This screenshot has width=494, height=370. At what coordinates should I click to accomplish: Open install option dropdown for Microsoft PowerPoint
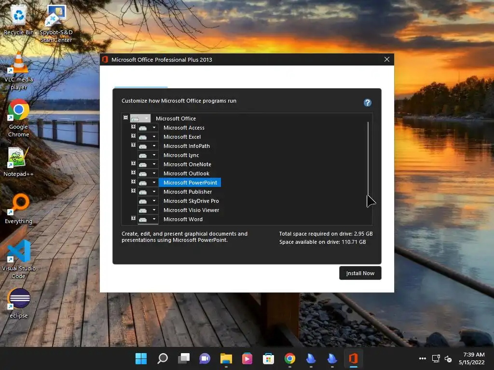tap(148, 183)
